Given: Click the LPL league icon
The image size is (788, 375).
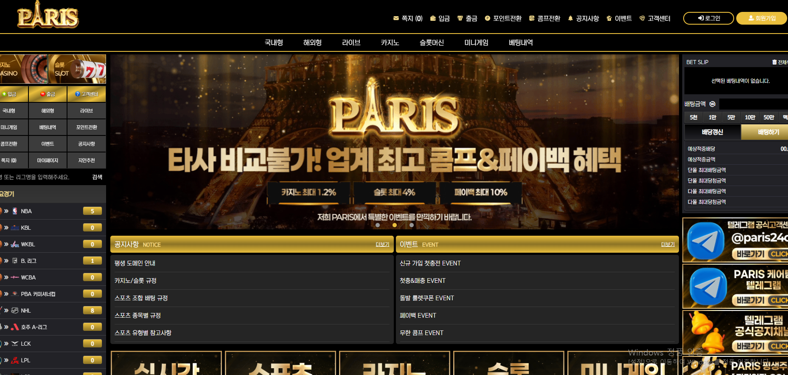Looking at the screenshot, I should point(15,360).
